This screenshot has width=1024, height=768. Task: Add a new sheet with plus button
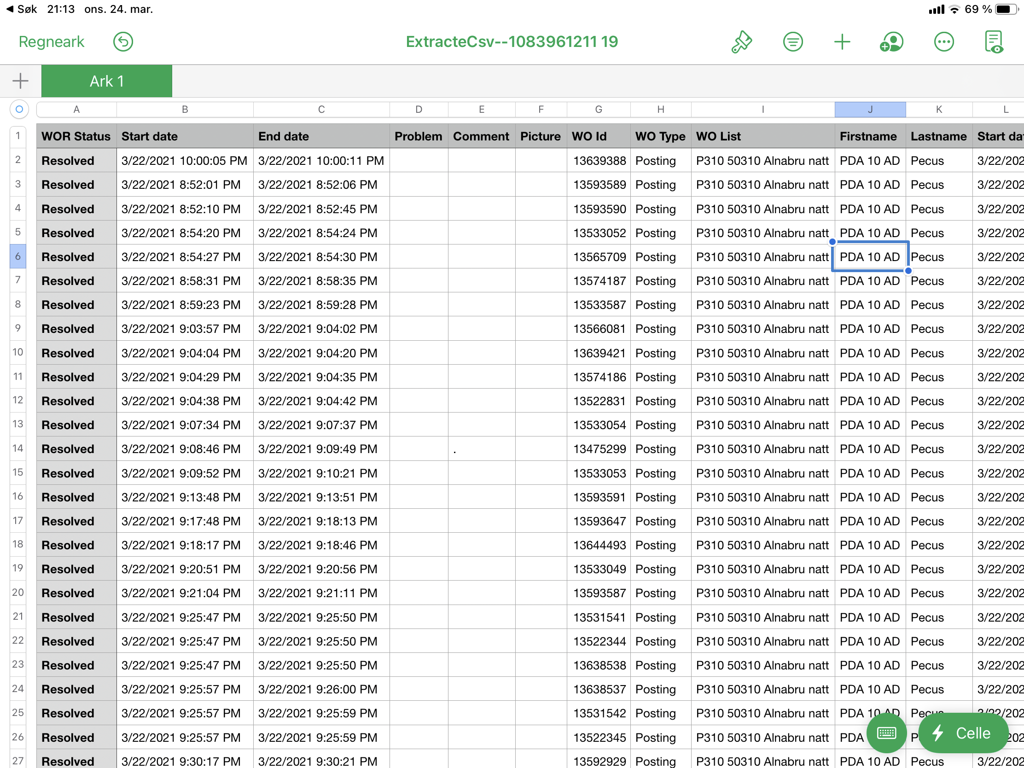(x=20, y=81)
